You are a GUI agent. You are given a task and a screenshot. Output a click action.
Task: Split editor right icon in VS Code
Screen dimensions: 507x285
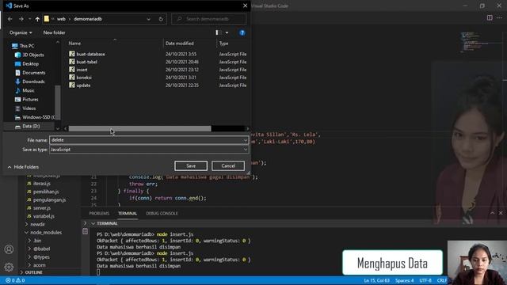pyautogui.click(x=490, y=17)
